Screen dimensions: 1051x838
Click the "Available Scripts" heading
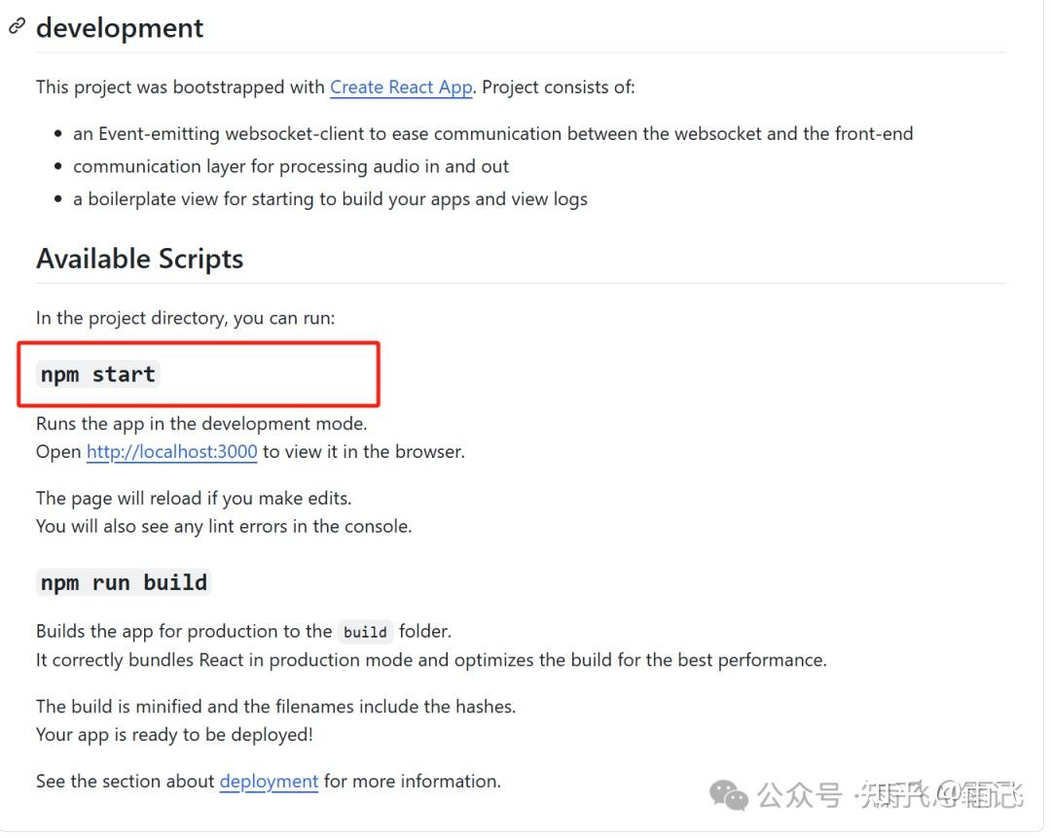(x=139, y=259)
